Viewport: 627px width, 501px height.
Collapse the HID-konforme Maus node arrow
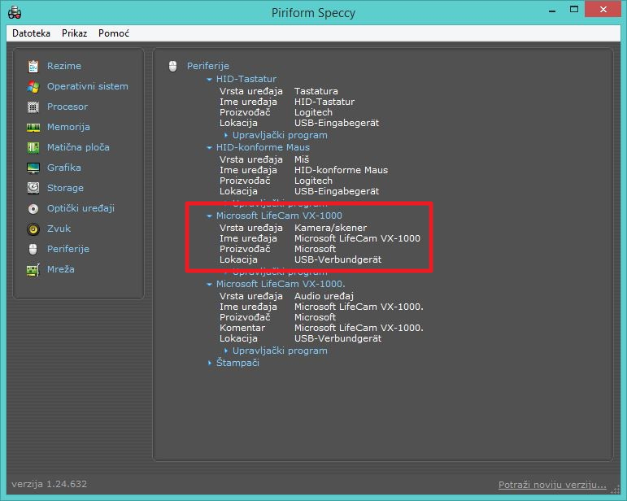[x=209, y=147]
